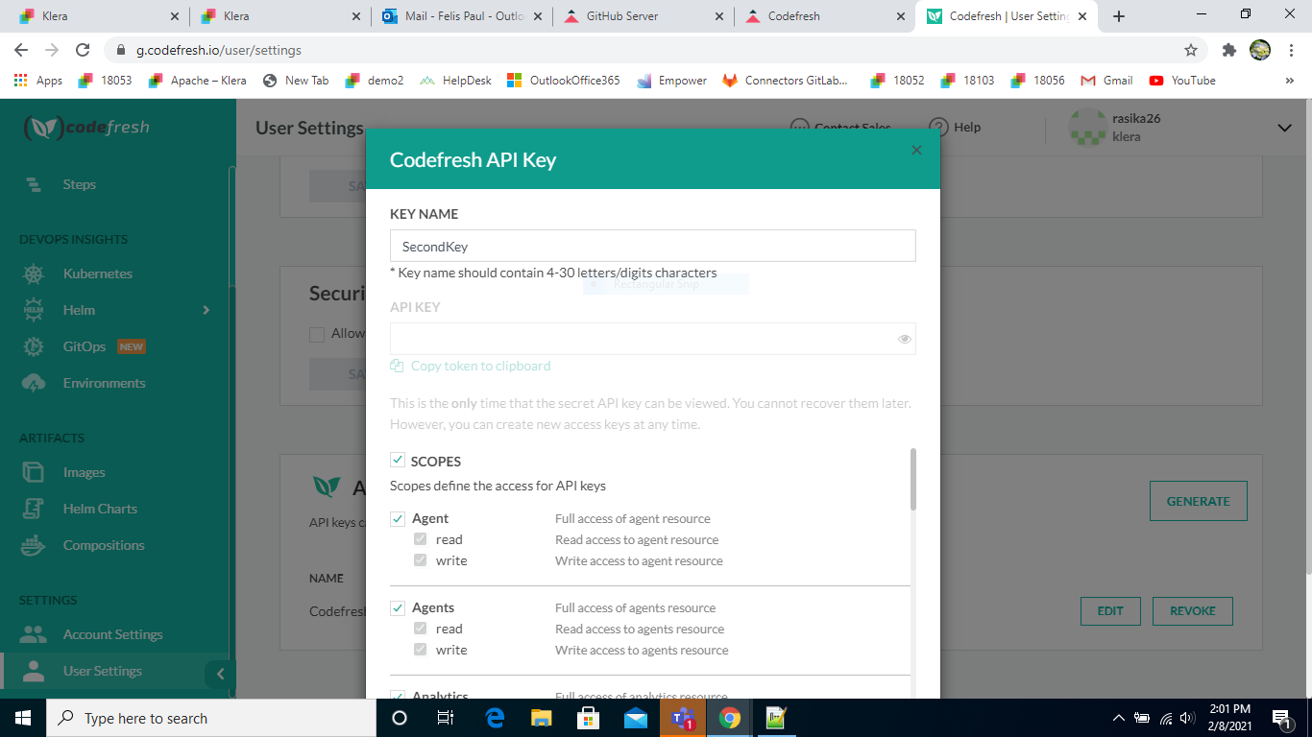The image size is (1312, 737).
Task: Open the Windows notification center
Action: (x=1281, y=718)
